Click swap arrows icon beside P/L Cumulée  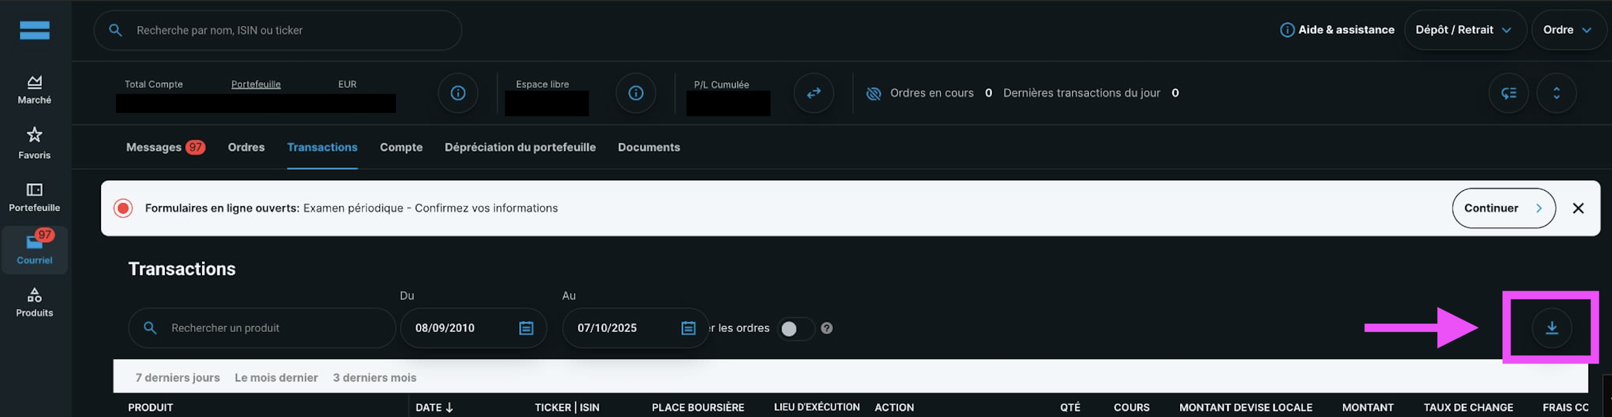[813, 93]
